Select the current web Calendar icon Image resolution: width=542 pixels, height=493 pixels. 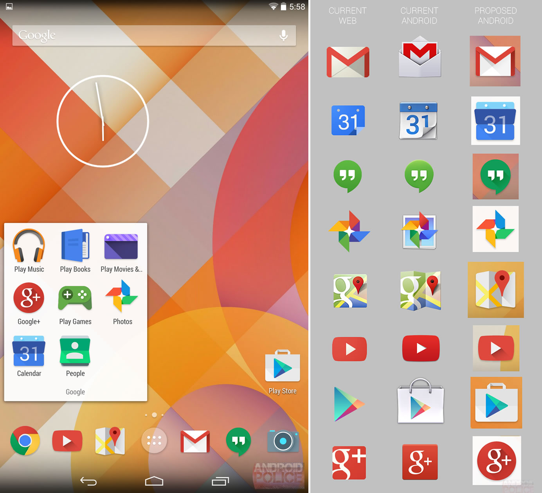coord(348,121)
